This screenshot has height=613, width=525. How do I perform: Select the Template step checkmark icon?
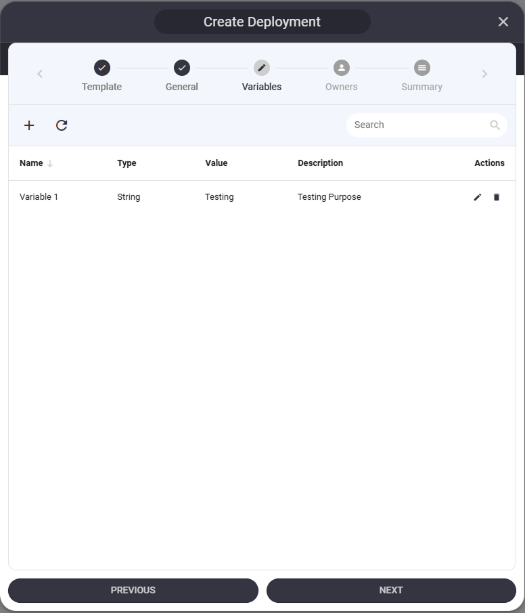(x=102, y=68)
